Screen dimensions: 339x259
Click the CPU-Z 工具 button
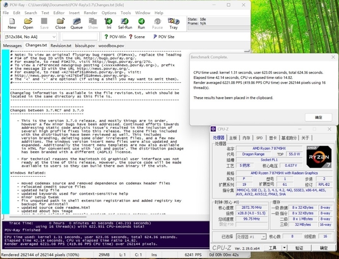click(x=272, y=248)
